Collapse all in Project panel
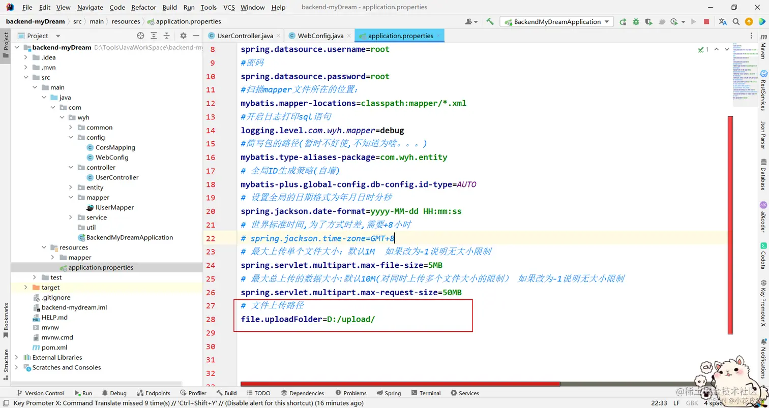 166,36
